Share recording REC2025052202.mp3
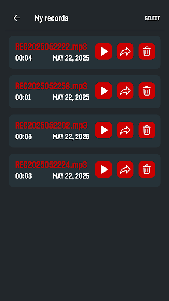Image resolution: width=169 pixels, height=301 pixels. click(x=125, y=130)
